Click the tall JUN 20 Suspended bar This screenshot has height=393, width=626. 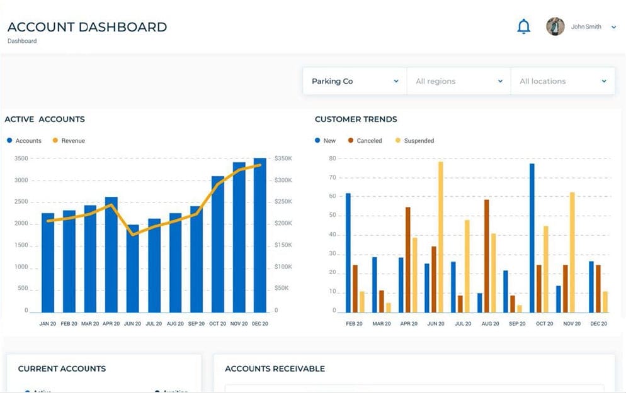point(440,237)
